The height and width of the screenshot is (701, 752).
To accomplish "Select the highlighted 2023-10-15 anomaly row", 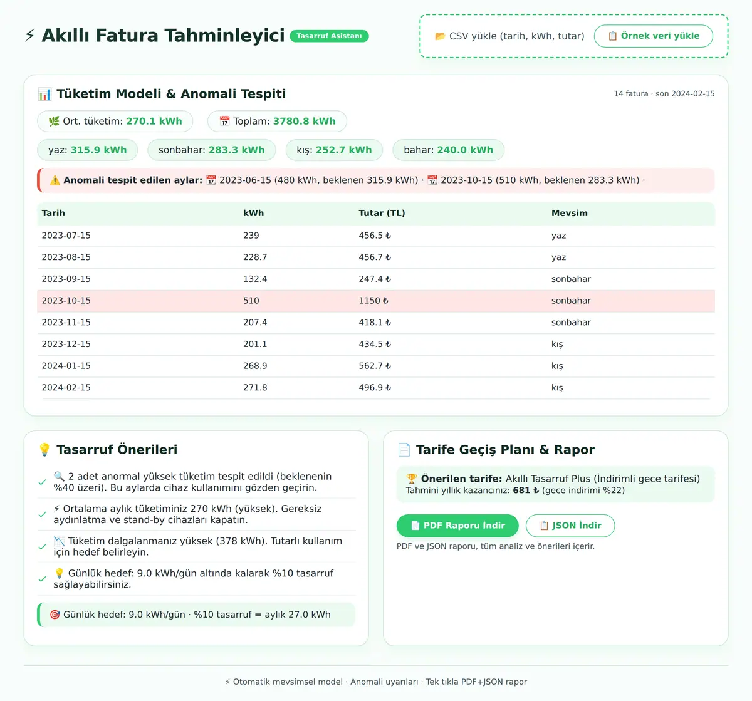I will click(376, 301).
